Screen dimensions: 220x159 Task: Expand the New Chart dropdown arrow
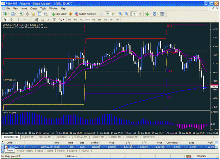click(x=8, y=14)
